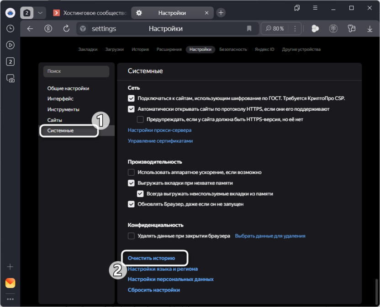
Task: Open Yandex home page button
Action: point(48,29)
